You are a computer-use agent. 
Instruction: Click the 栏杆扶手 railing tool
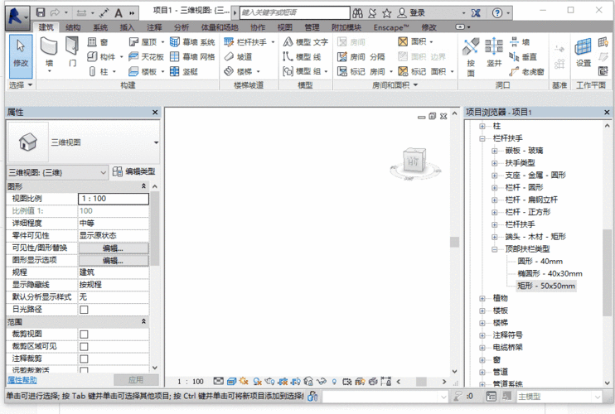click(x=246, y=42)
